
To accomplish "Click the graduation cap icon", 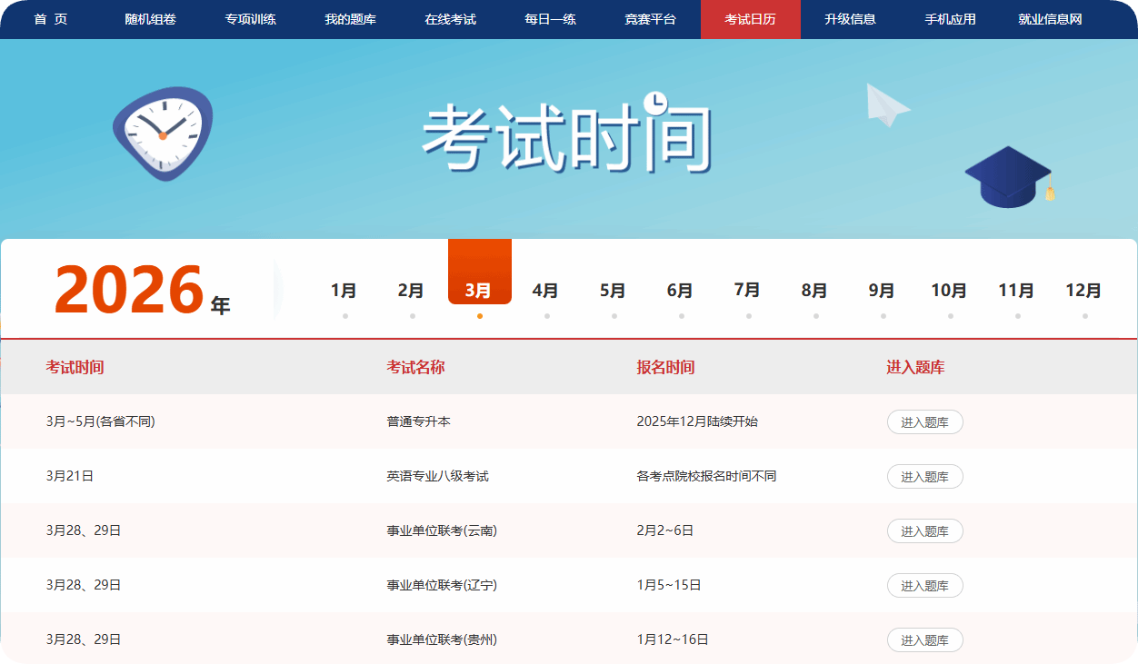I will (1009, 177).
